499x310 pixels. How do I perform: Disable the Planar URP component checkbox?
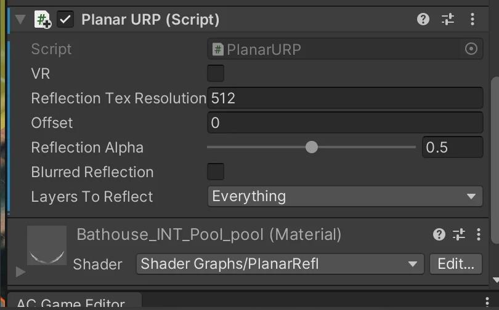click(65, 20)
